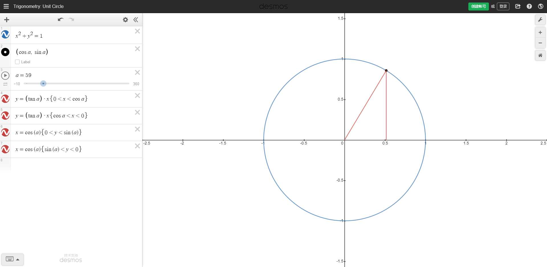Open the language globe menu
Image resolution: width=547 pixels, height=267 pixels.
540,6
